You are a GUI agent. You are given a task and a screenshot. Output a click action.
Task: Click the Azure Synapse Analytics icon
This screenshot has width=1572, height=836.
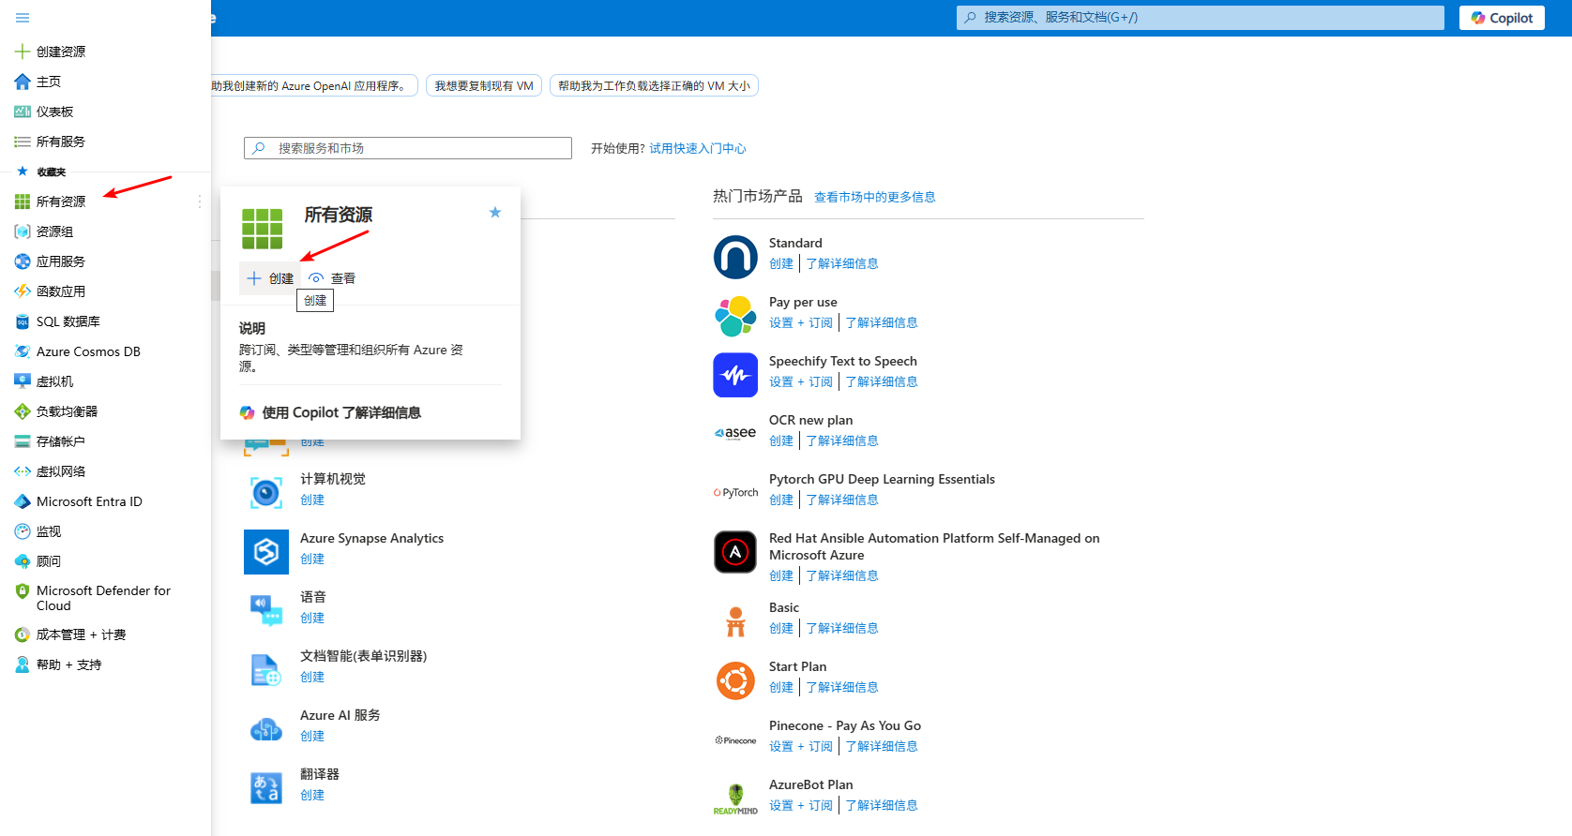click(x=266, y=552)
